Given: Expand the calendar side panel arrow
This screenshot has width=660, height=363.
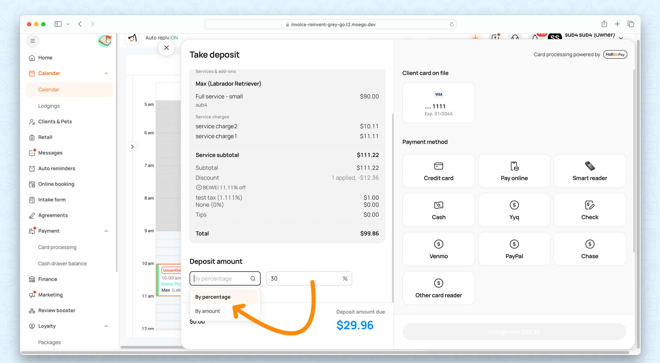Looking at the screenshot, I should (132, 147).
